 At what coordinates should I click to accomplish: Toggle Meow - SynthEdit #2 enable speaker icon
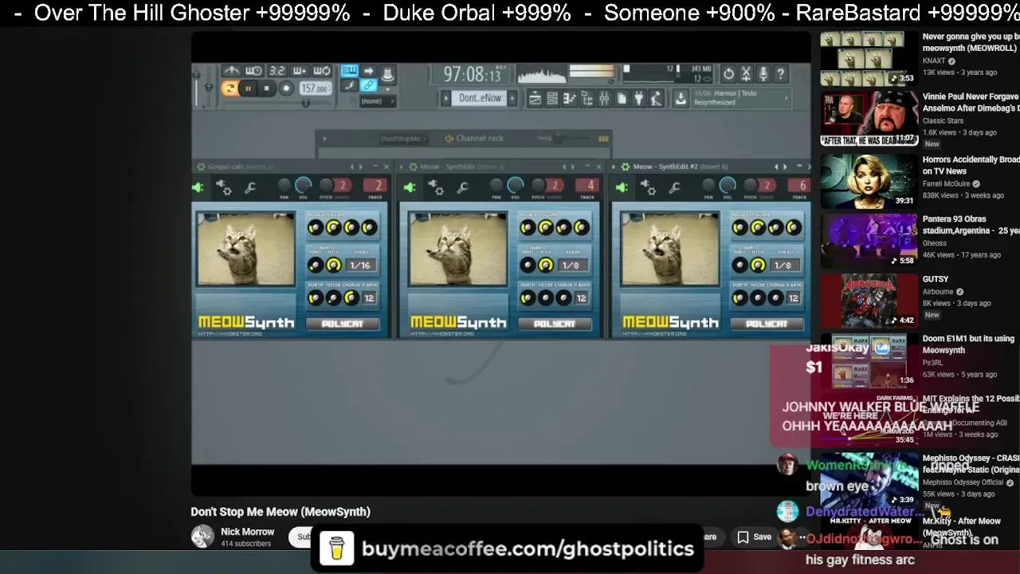tap(622, 187)
